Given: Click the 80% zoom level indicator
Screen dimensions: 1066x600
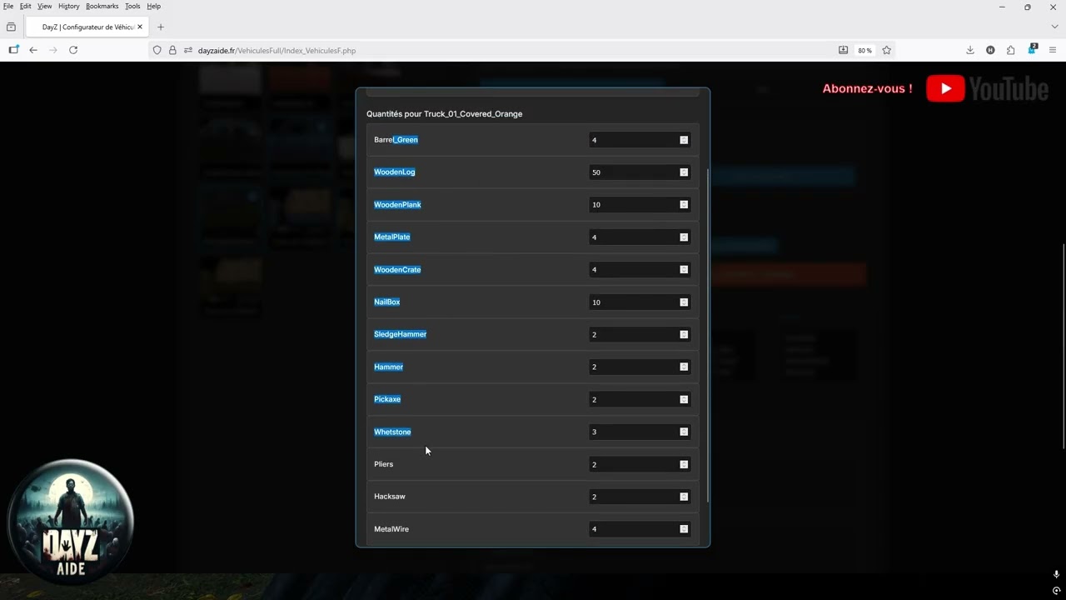Looking at the screenshot, I should (865, 51).
